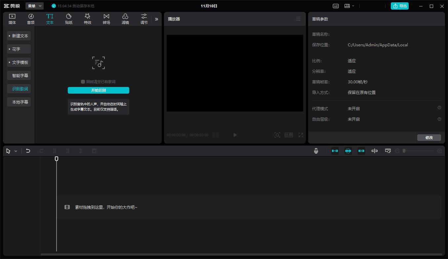Click the player preview canvas

click(235, 73)
